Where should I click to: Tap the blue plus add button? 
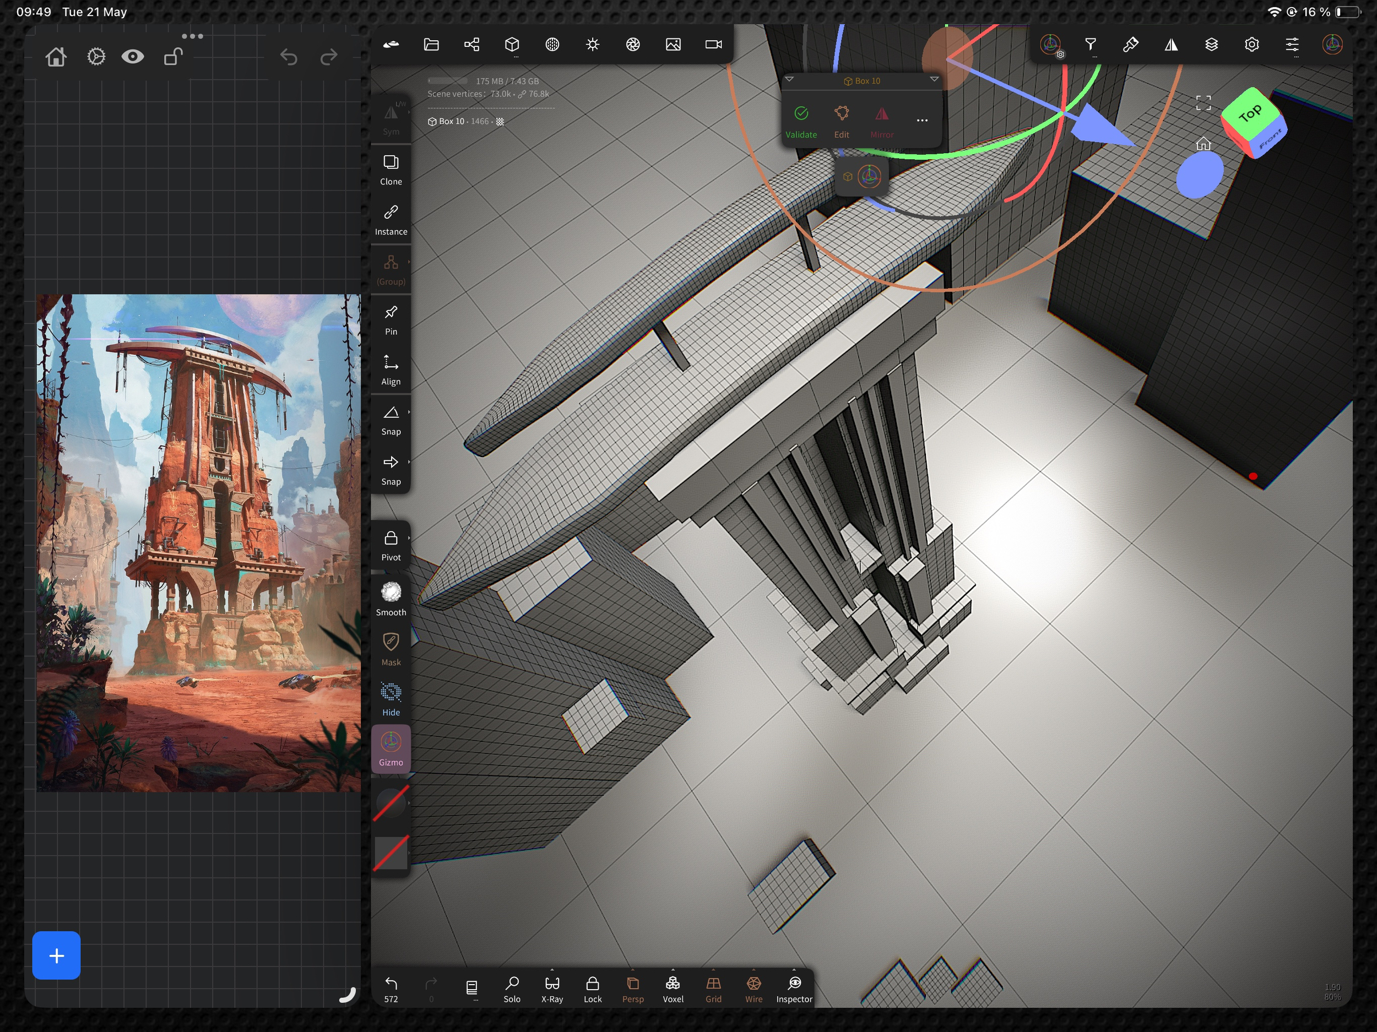point(56,955)
